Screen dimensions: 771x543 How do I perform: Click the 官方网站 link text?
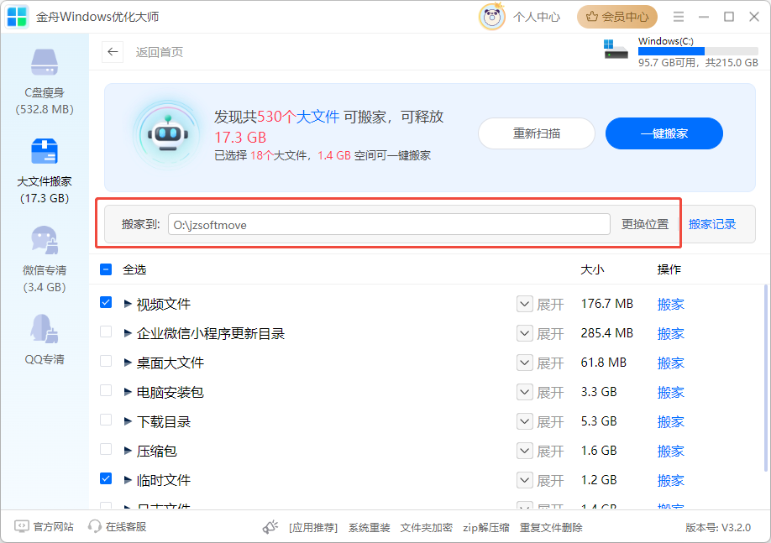(53, 527)
